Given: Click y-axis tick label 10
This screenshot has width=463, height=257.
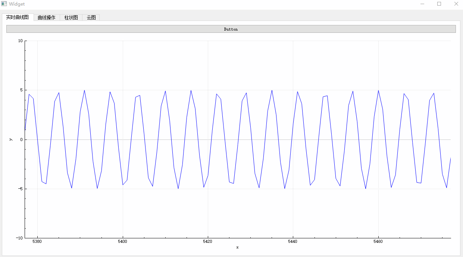Looking at the screenshot, I should (x=21, y=41).
